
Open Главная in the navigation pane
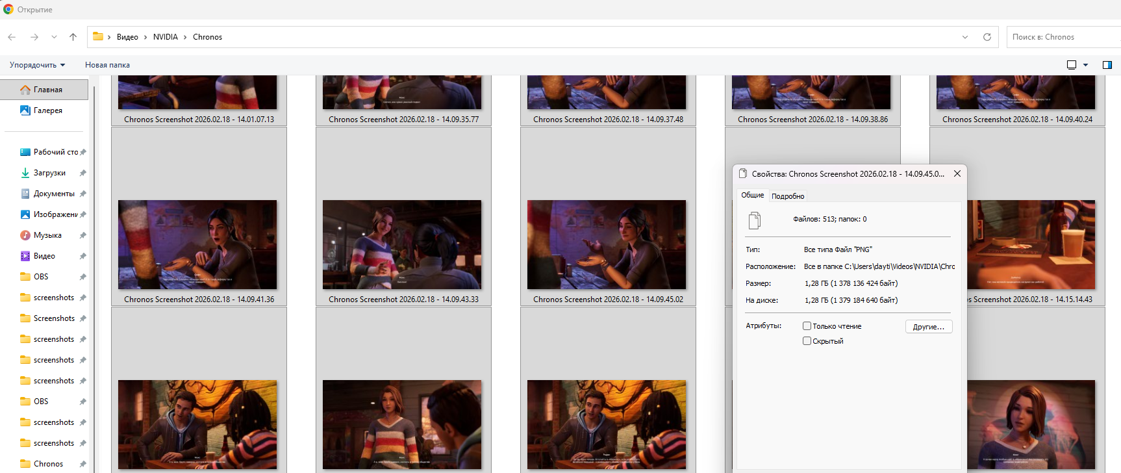click(x=44, y=90)
